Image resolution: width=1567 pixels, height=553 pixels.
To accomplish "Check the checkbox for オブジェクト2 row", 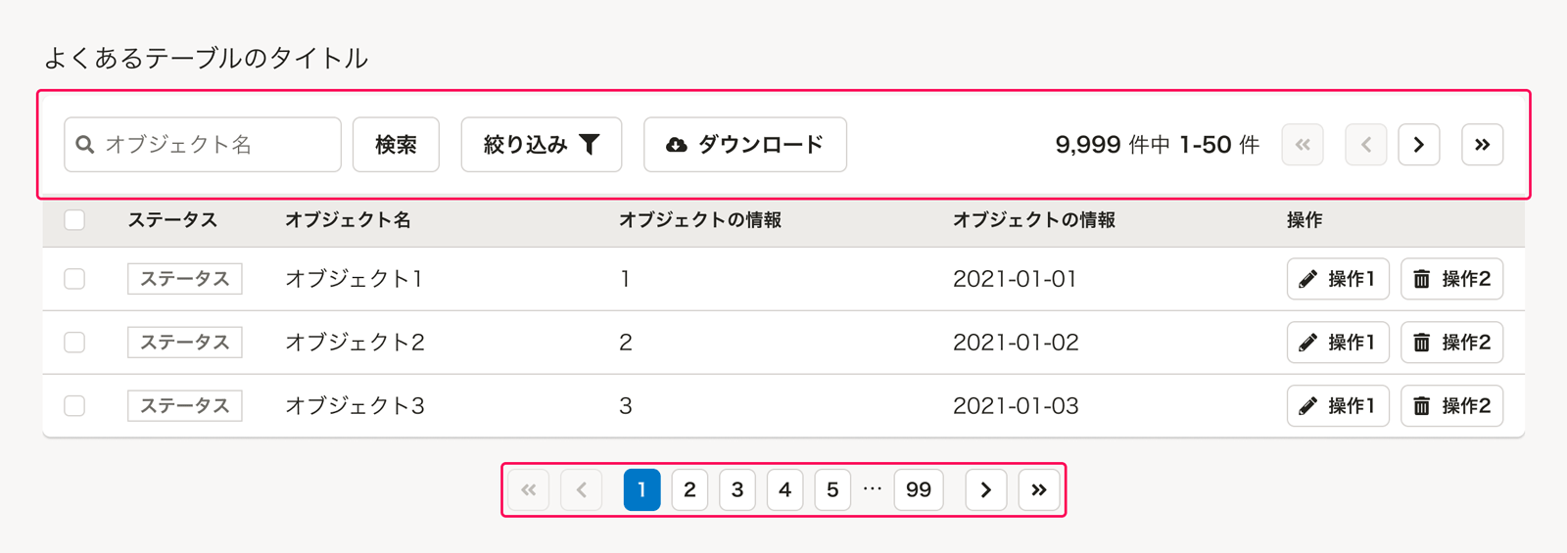I will [x=74, y=343].
